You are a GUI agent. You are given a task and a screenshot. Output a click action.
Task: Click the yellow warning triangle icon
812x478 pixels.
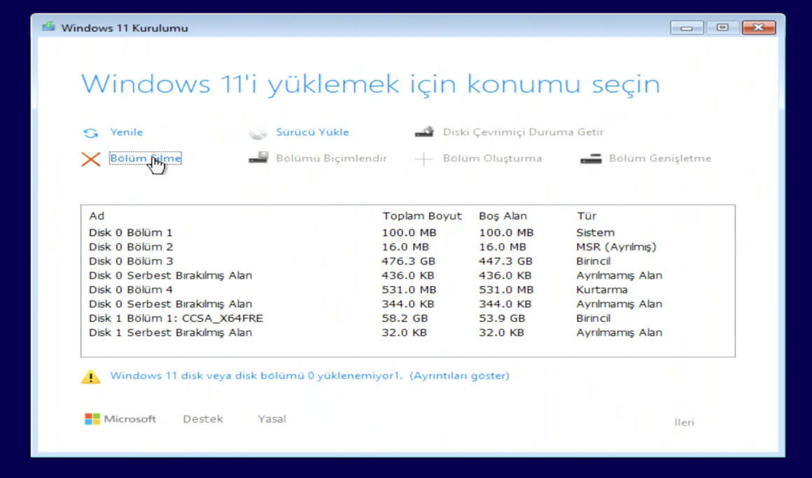click(90, 377)
